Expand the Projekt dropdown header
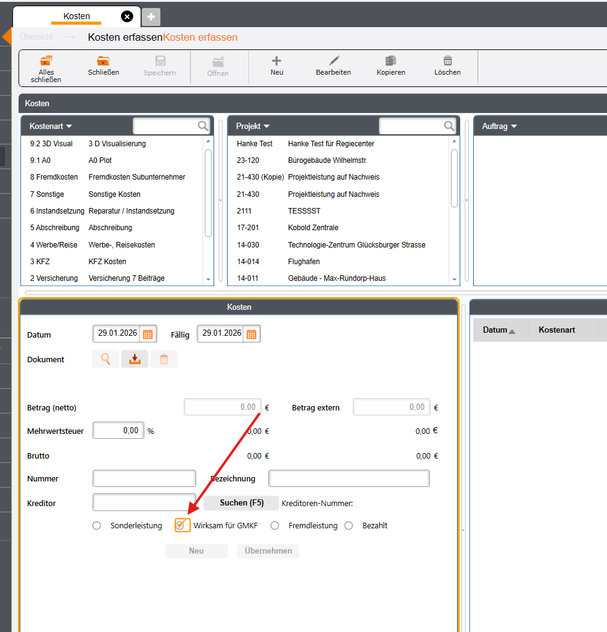The width and height of the screenshot is (607, 632). pos(254,126)
